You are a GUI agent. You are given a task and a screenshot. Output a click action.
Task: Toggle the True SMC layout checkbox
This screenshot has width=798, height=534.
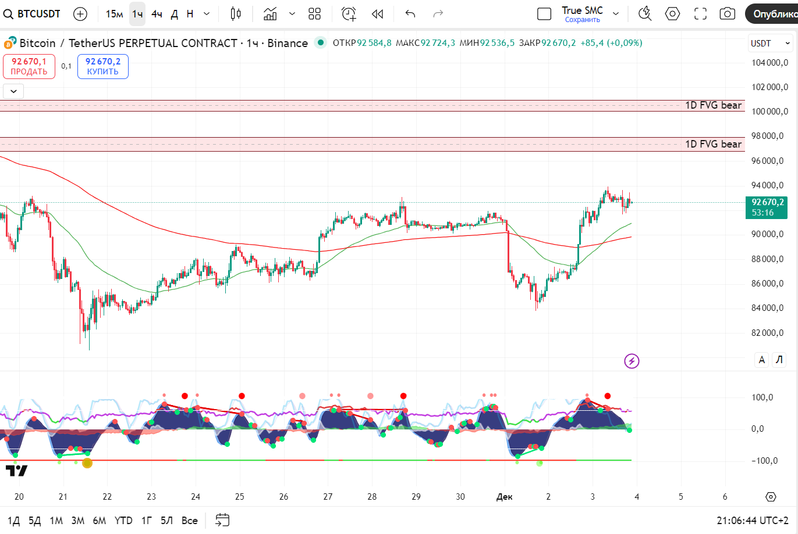pos(544,13)
